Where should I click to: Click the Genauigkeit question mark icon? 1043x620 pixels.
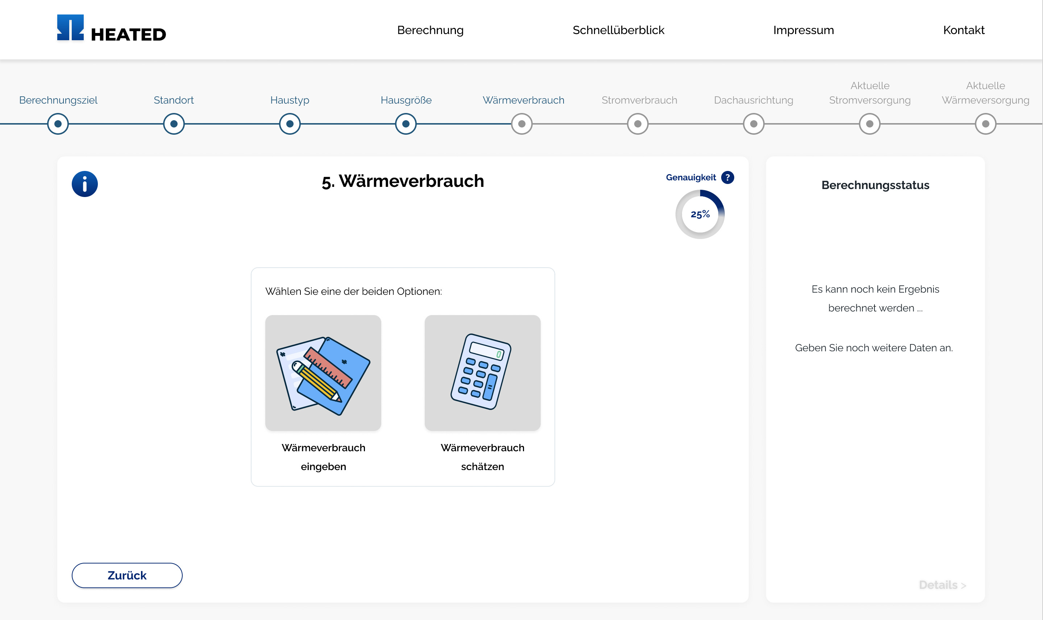(727, 177)
